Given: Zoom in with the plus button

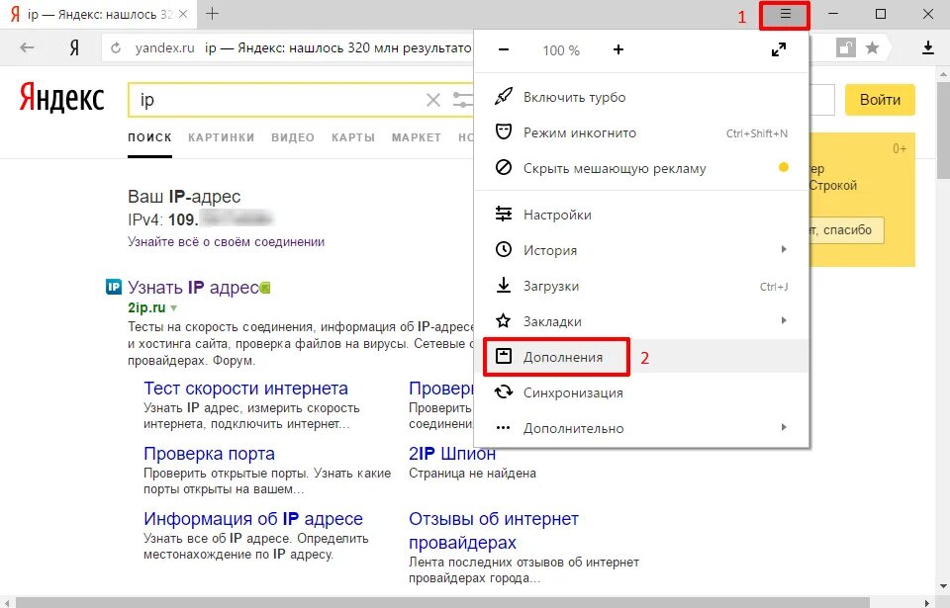Looking at the screenshot, I should (617, 49).
